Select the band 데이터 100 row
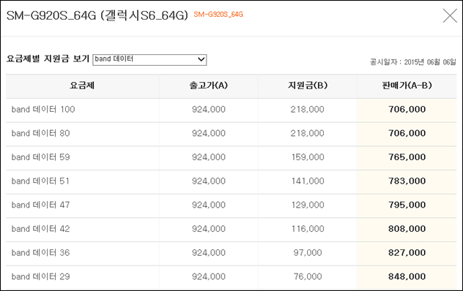463x291 pixels. click(x=231, y=110)
